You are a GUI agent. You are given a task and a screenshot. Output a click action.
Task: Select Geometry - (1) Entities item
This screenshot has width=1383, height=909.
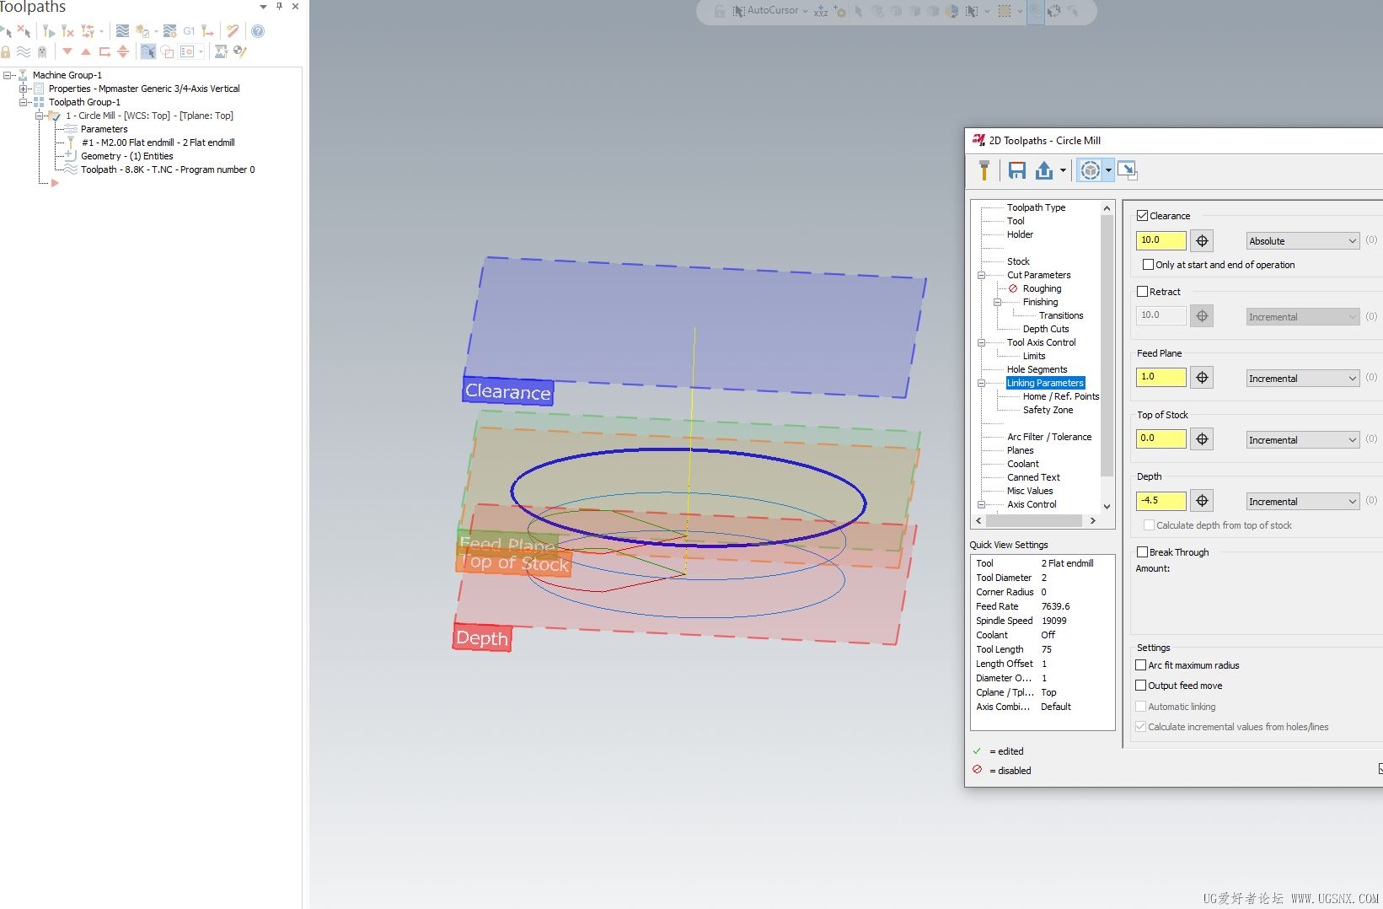[126, 156]
